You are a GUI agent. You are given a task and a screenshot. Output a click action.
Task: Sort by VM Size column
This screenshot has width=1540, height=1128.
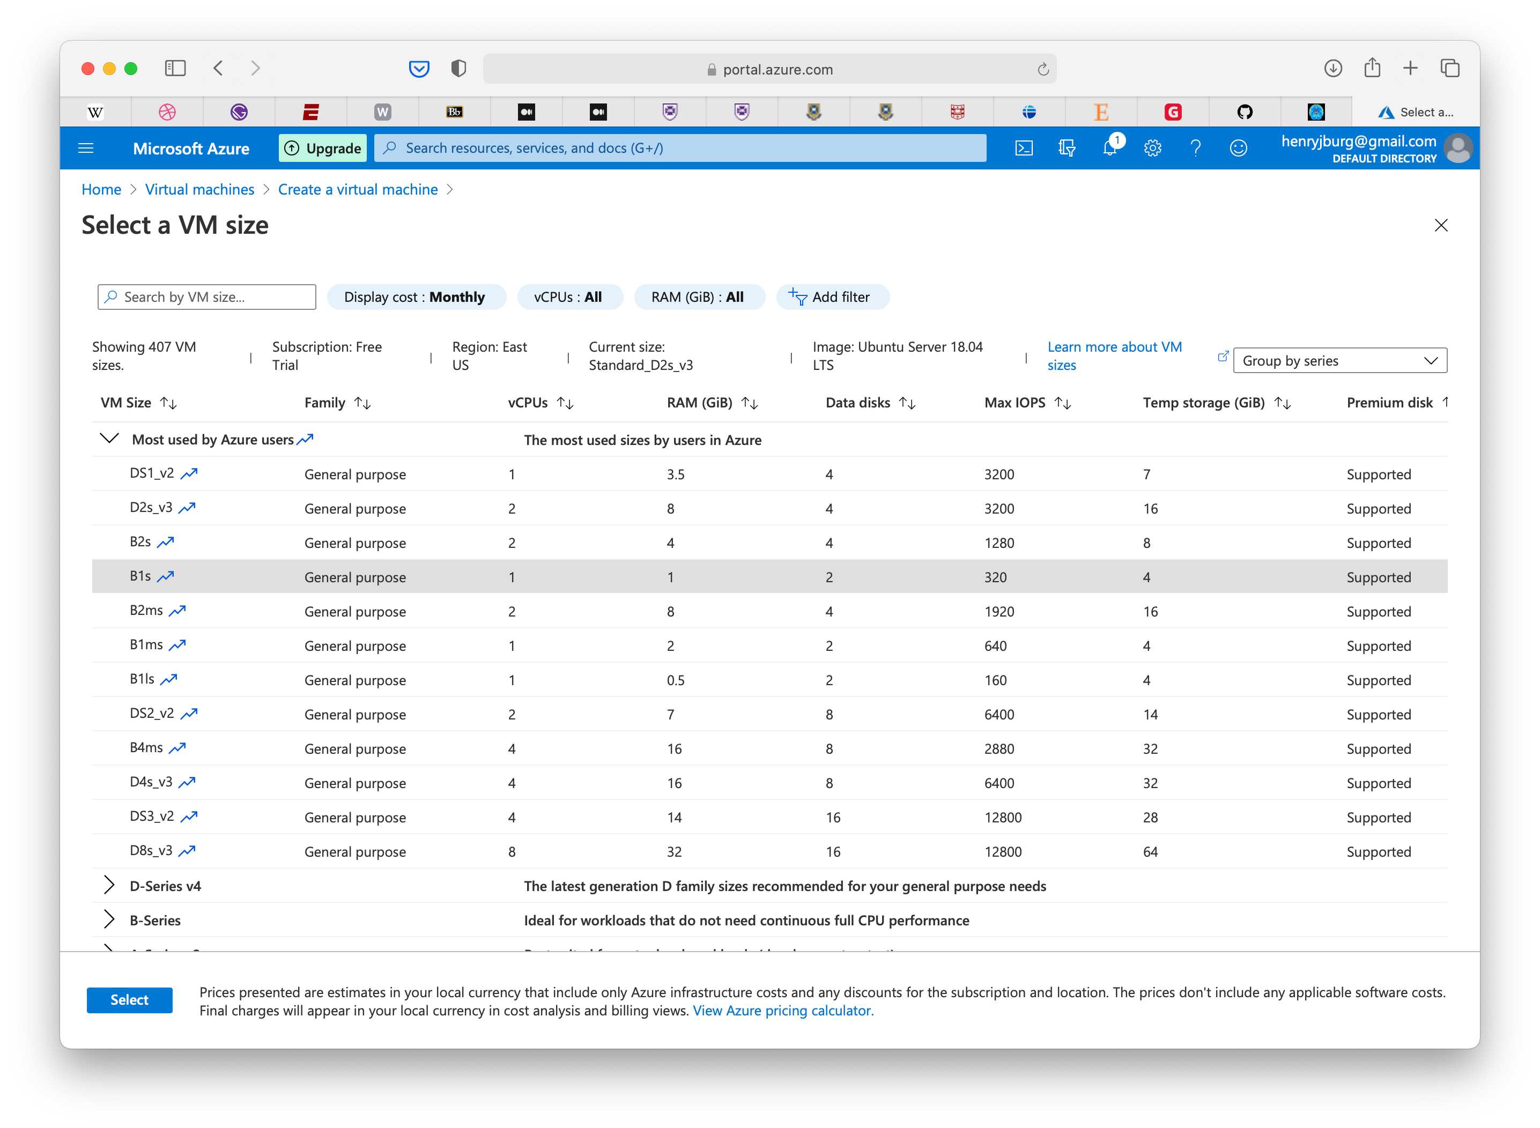pyautogui.click(x=168, y=404)
